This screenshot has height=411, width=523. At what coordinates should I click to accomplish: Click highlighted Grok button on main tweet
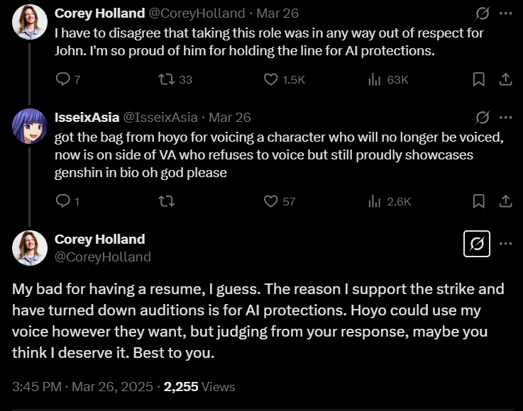(477, 244)
